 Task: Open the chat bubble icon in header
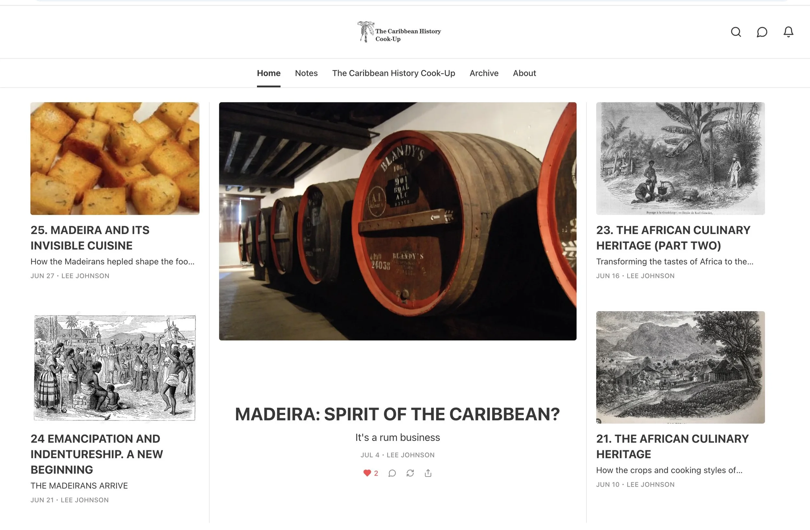click(x=762, y=32)
